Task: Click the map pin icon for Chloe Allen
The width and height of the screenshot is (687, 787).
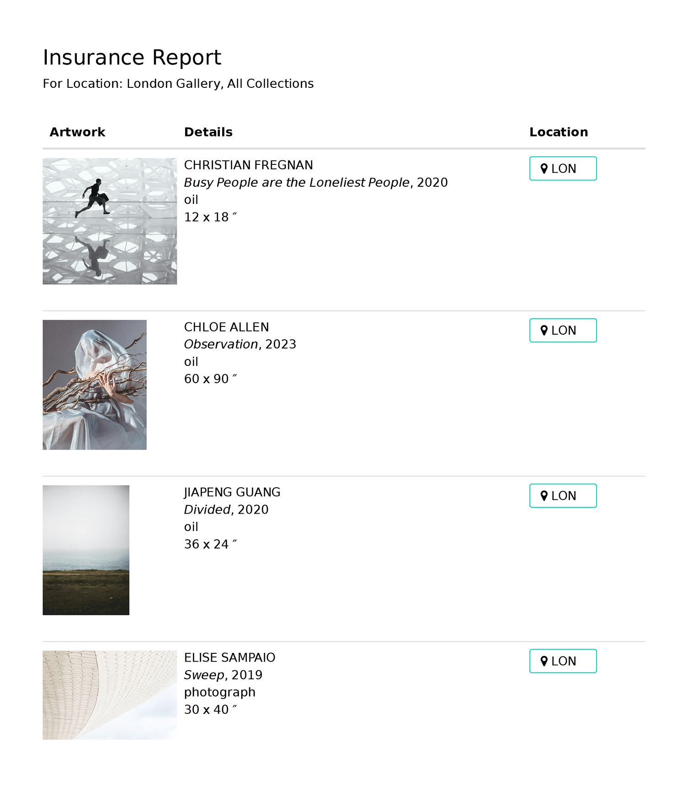Action: pos(544,330)
